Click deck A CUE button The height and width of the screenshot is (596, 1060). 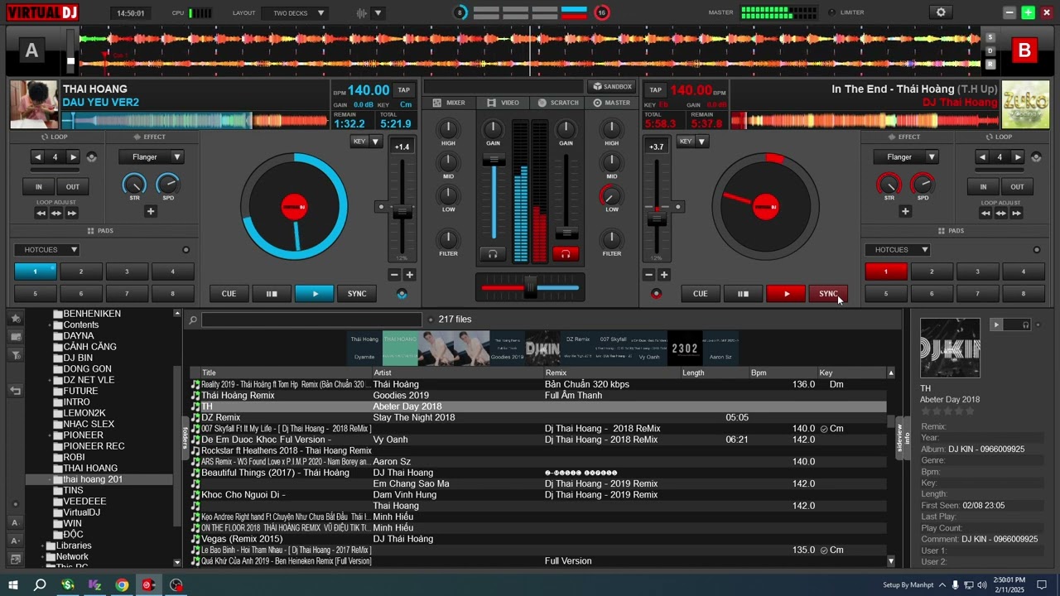tap(229, 294)
